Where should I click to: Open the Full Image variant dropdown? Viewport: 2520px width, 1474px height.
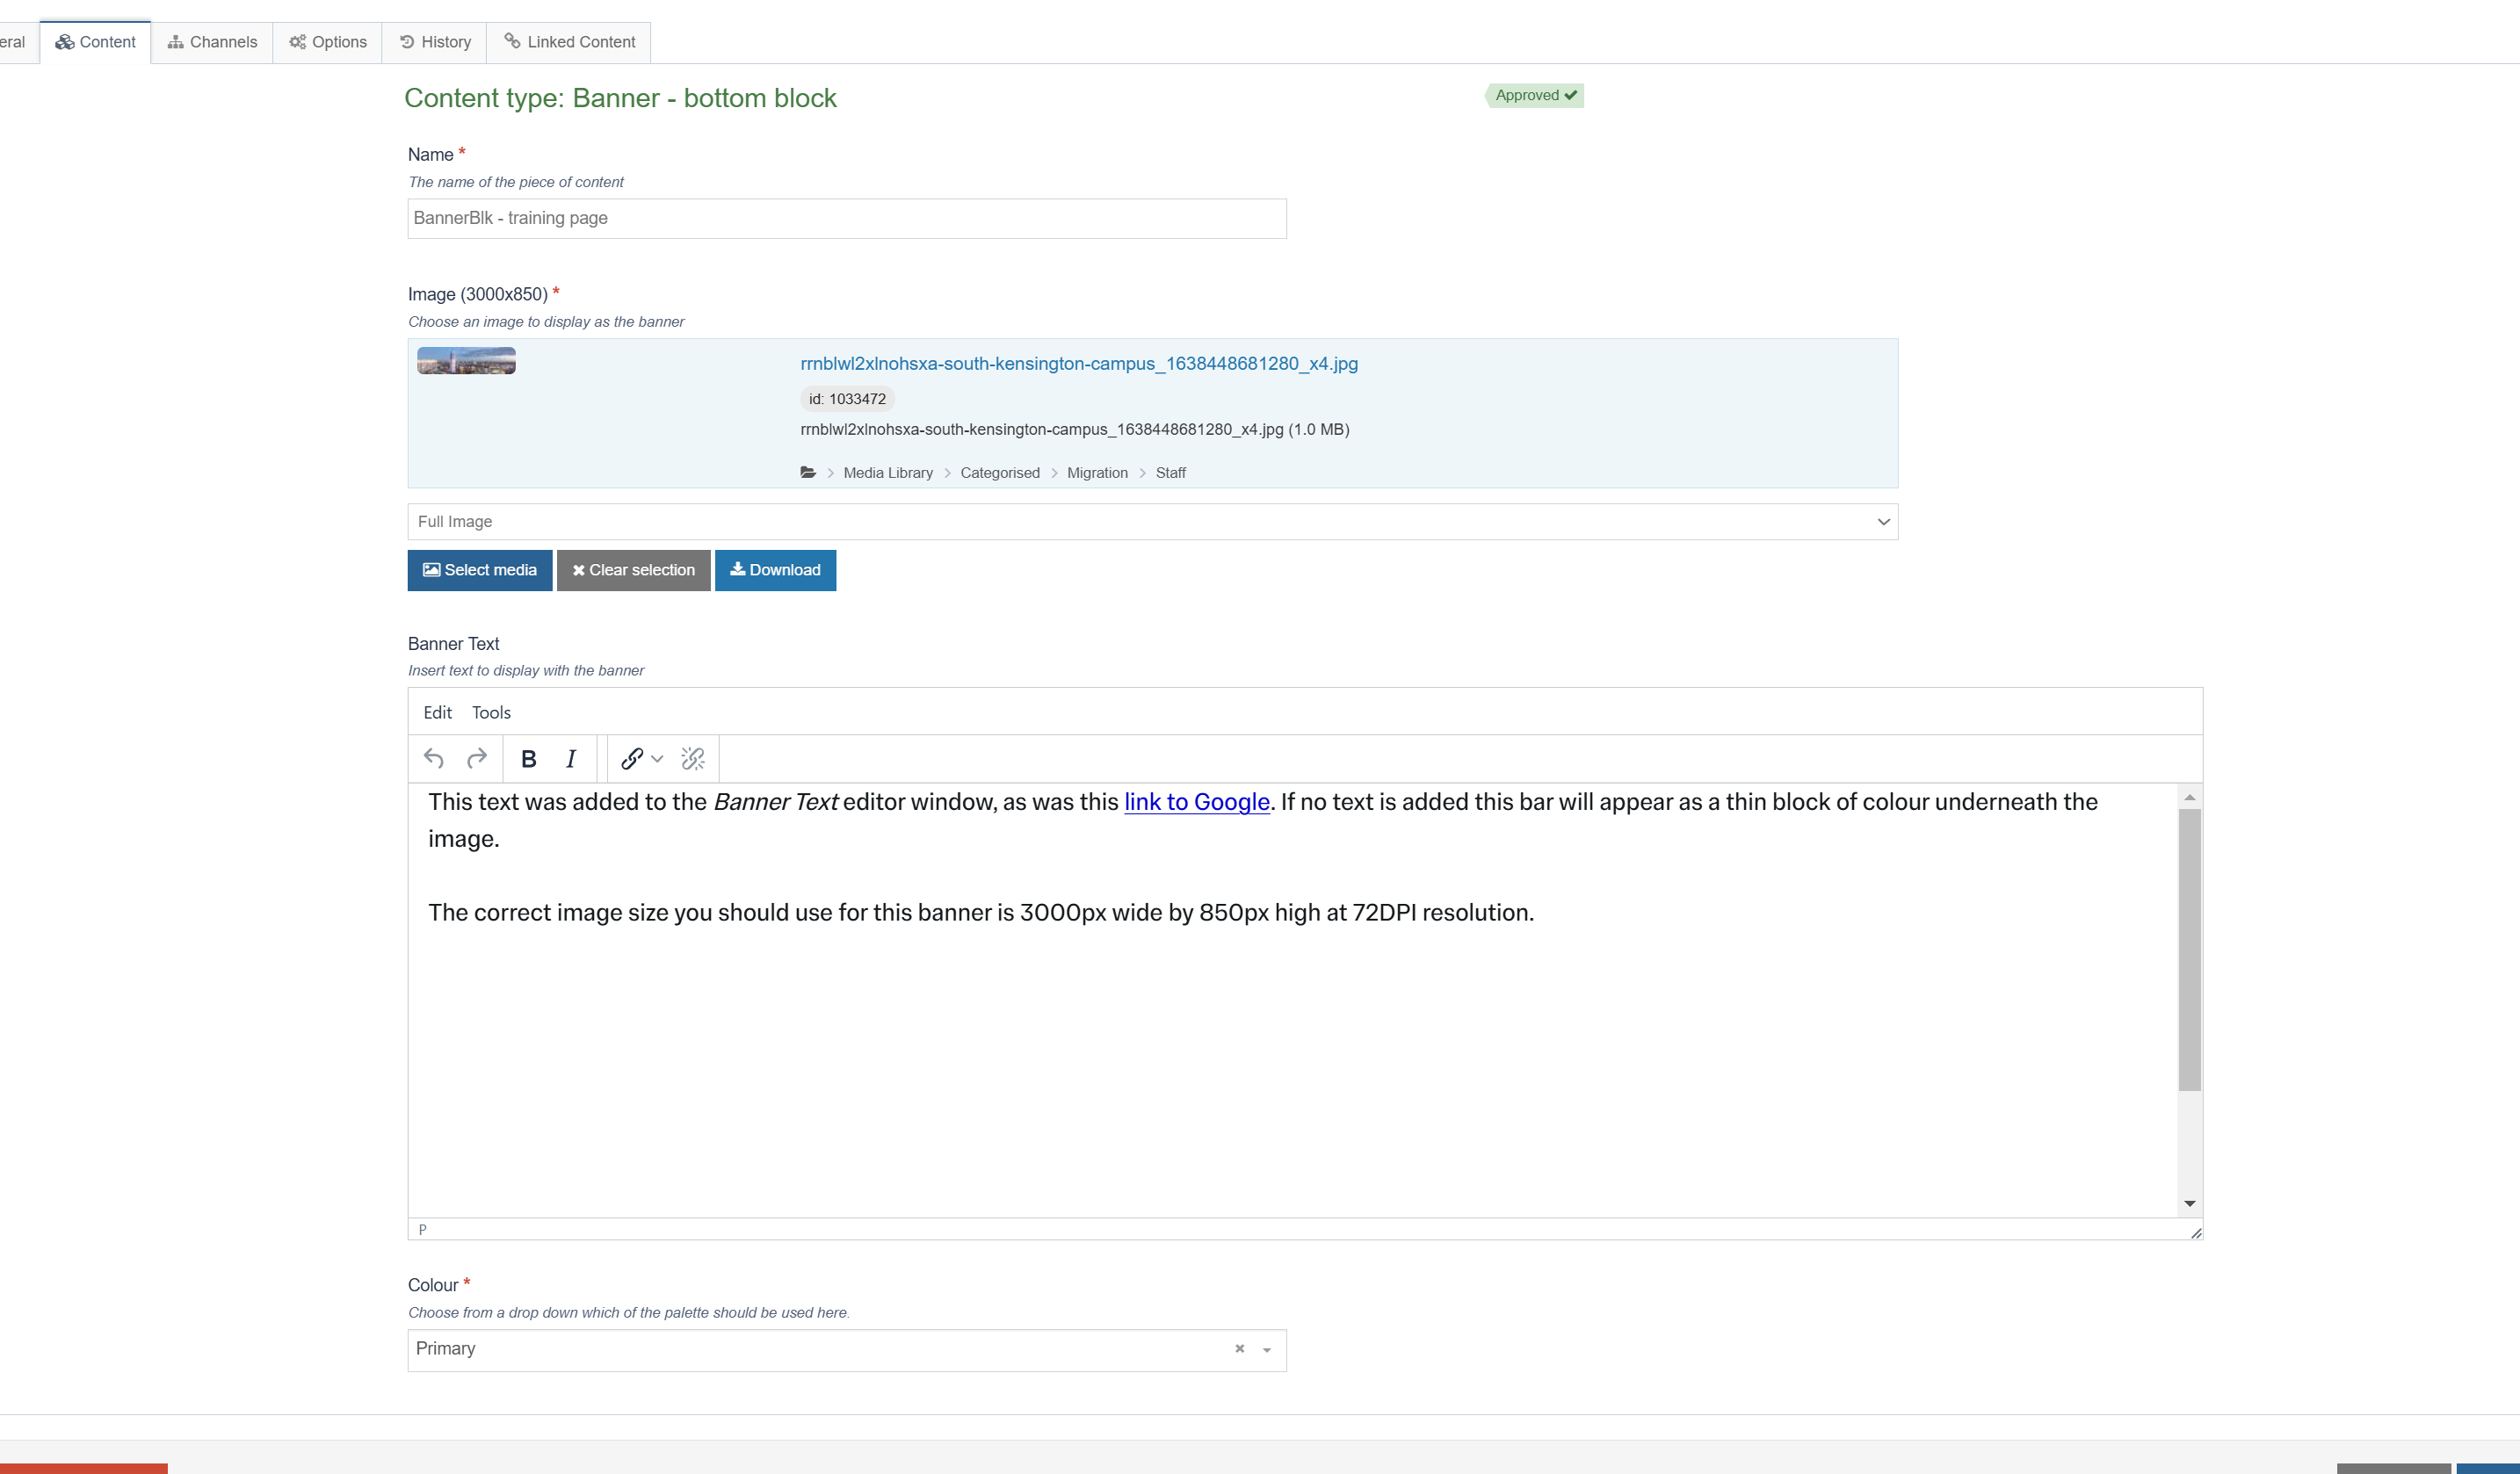coord(1152,522)
